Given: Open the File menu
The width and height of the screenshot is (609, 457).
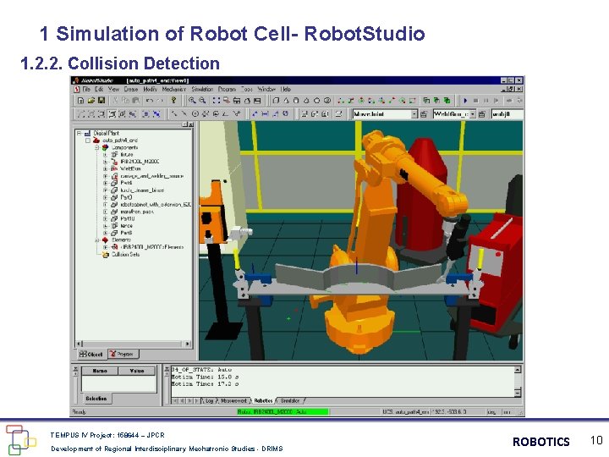Looking at the screenshot, I should [86, 89].
